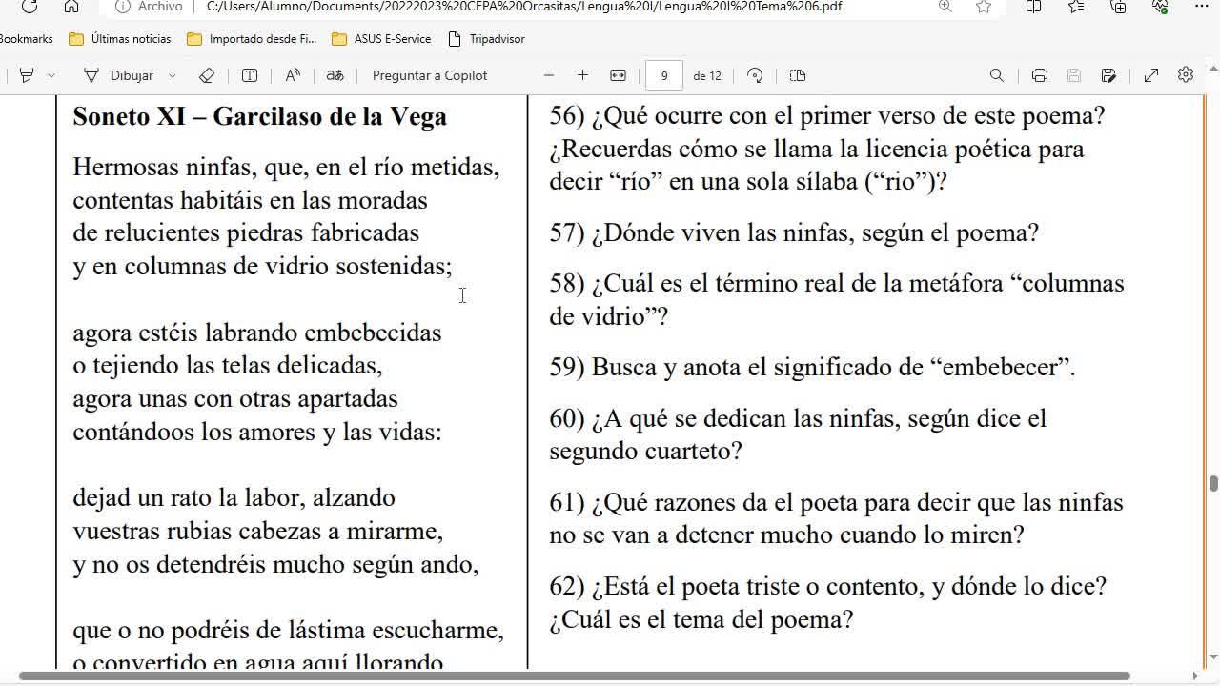1220x686 pixels.
Task: Select the eraser tool
Action: coord(207,75)
